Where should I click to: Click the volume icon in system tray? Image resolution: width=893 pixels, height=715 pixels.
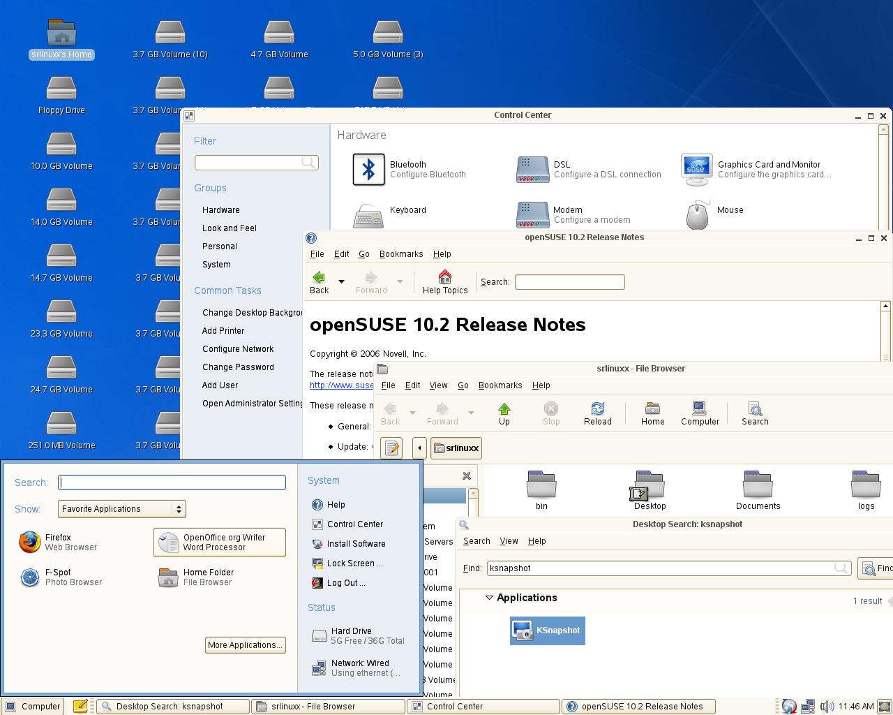coord(827,707)
